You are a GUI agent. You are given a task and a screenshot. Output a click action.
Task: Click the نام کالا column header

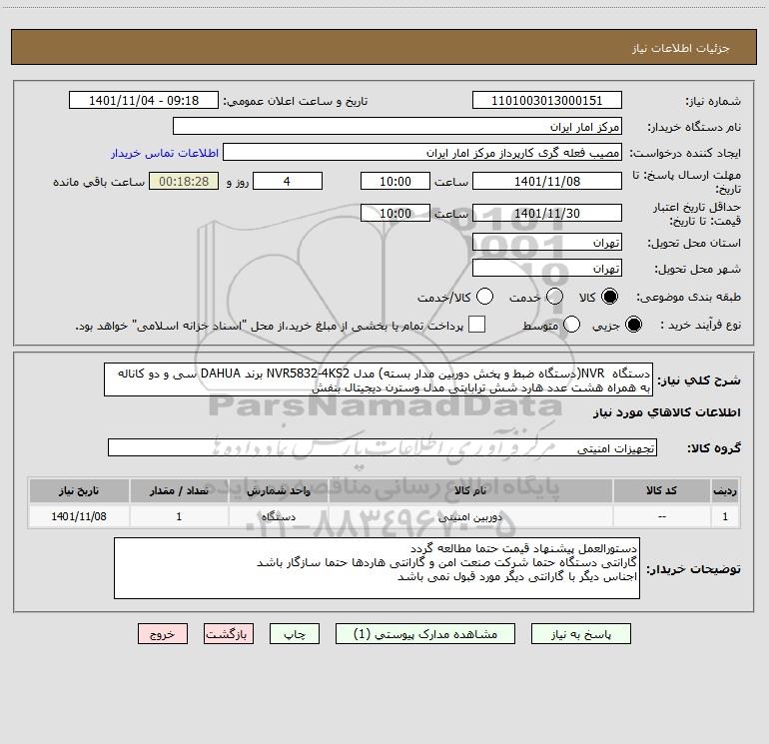point(470,491)
